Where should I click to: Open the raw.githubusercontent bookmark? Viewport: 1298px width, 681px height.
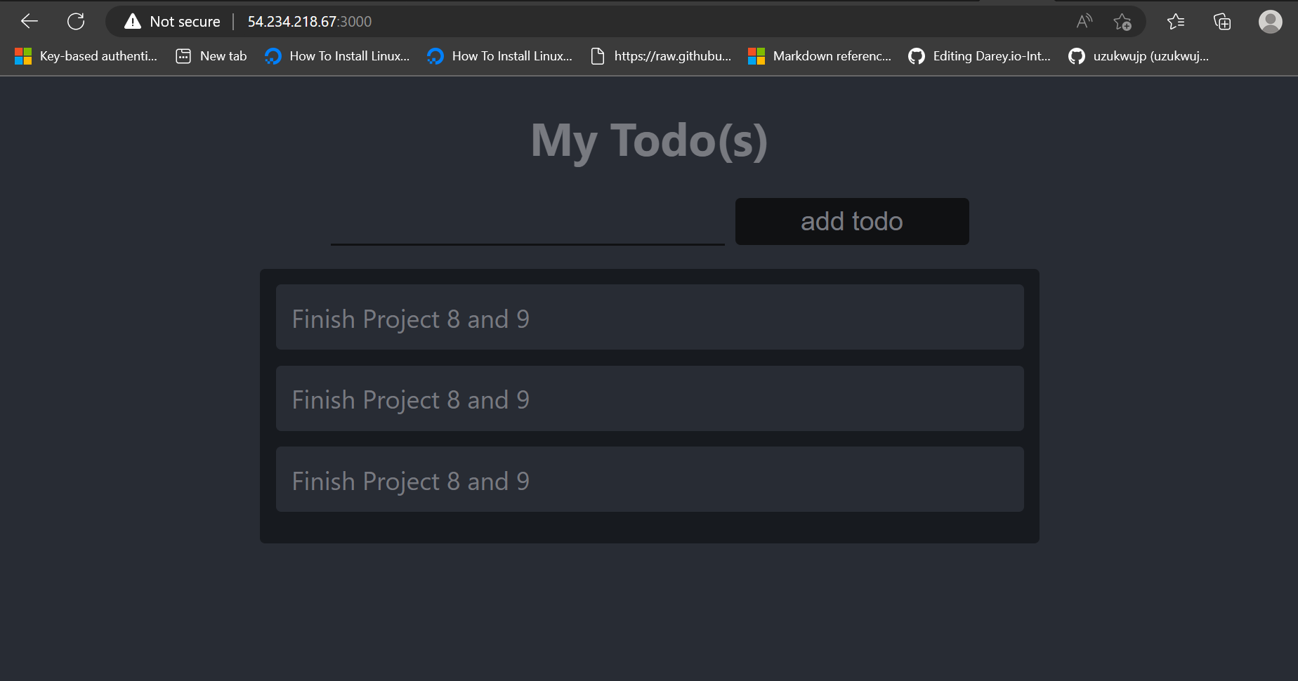(x=660, y=56)
